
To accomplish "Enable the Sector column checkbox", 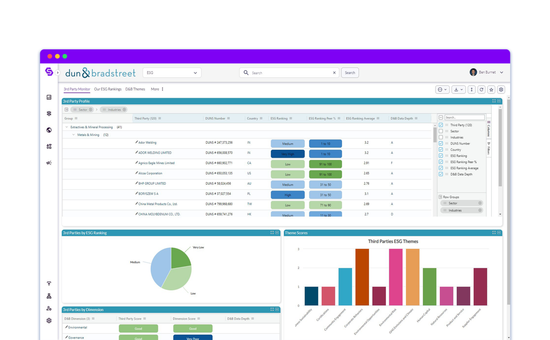I will (x=441, y=131).
